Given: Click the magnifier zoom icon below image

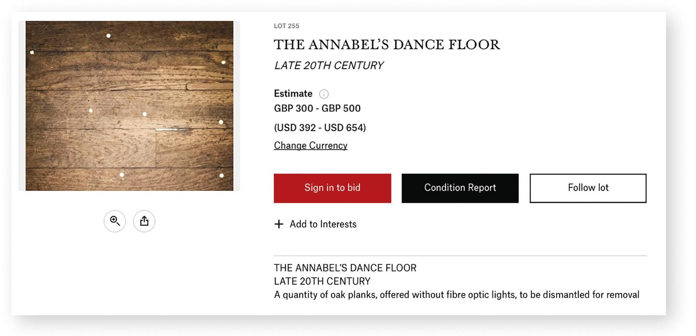Looking at the screenshot, I should point(115,221).
